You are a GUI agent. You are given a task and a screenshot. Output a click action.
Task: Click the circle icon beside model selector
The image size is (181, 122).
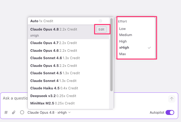22,112
